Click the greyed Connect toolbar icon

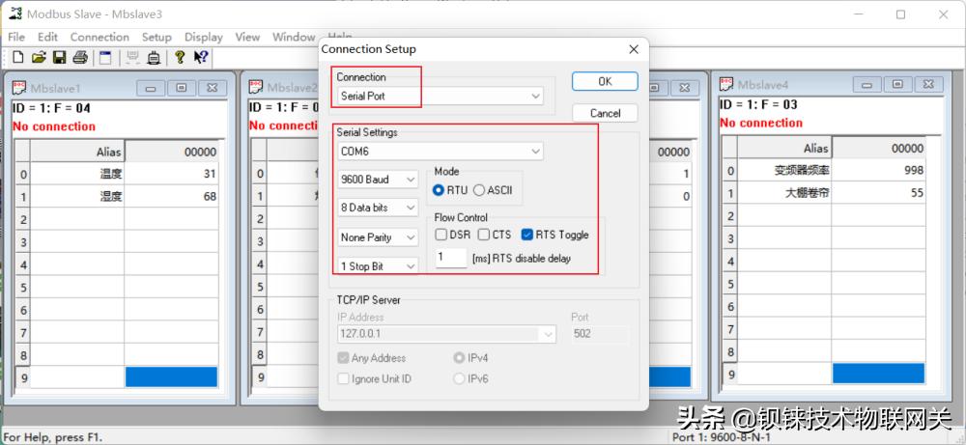131,57
